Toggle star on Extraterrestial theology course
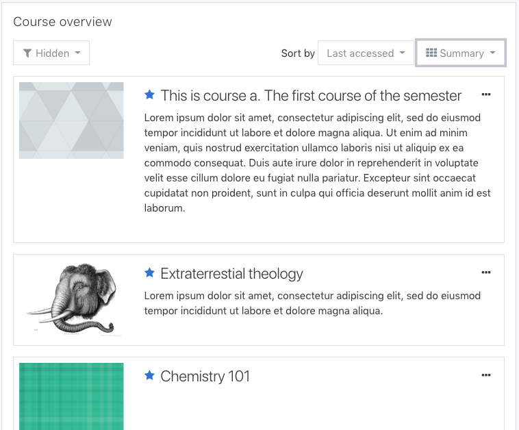Viewport: 519px width, 430px height. (x=150, y=273)
